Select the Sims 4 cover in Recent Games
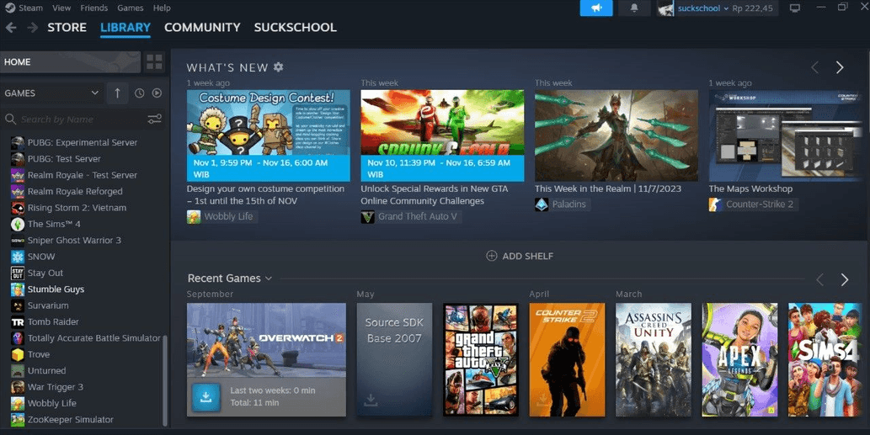This screenshot has height=435, width=870. (825, 359)
